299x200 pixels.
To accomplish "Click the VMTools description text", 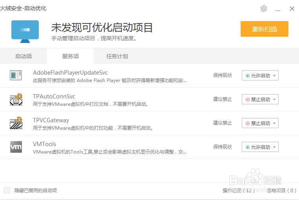I will click(110, 152).
